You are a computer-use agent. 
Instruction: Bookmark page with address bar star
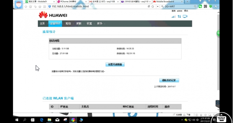153,6
